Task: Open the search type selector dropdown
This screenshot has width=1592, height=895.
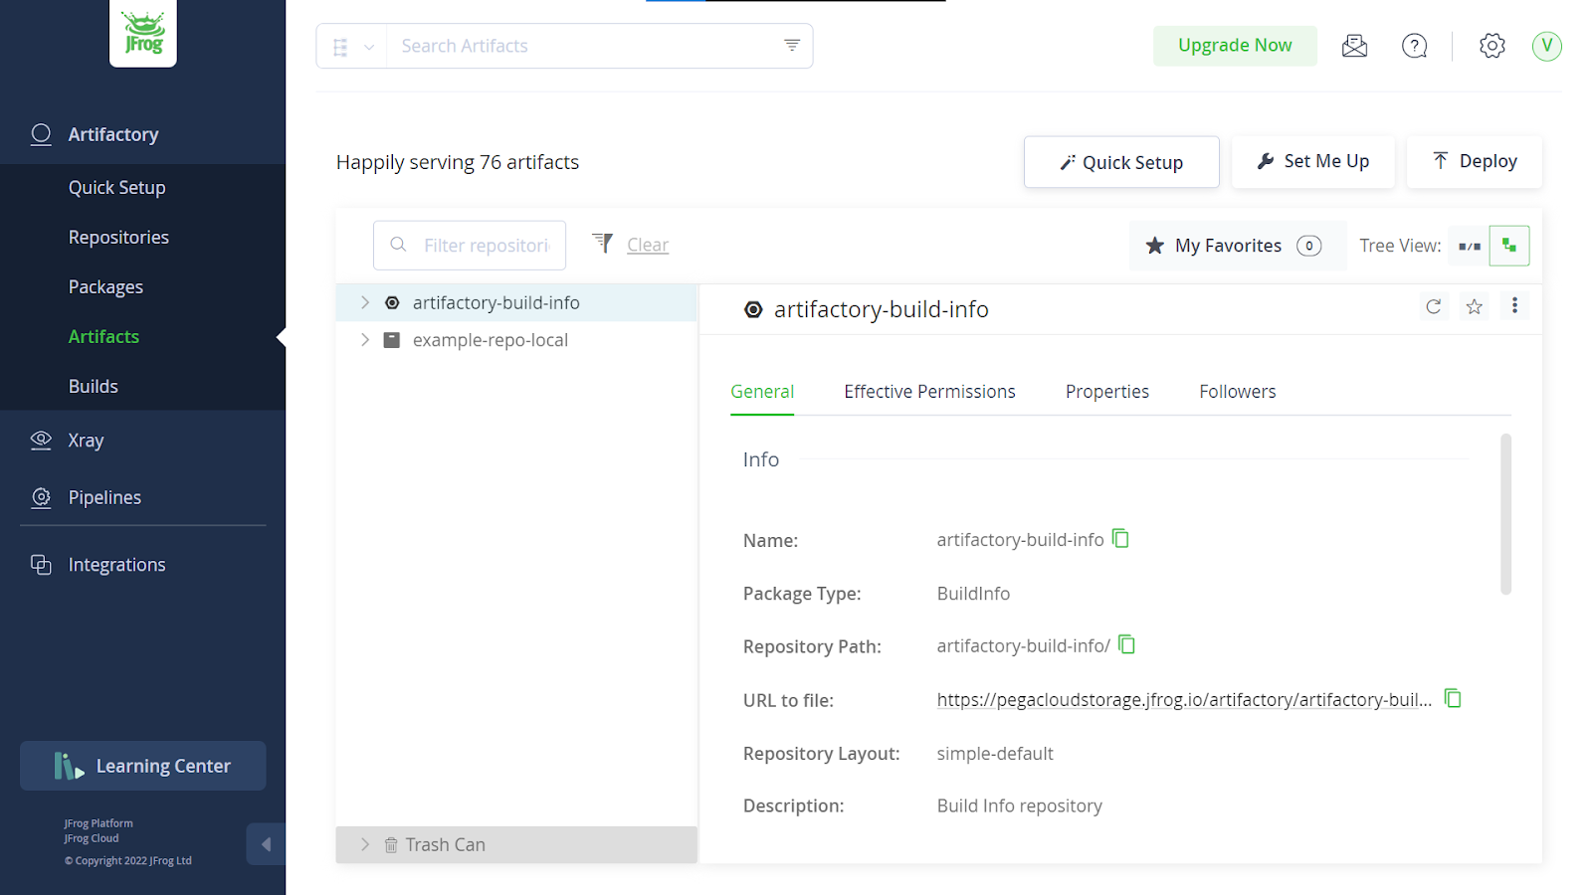Action: pos(352,47)
